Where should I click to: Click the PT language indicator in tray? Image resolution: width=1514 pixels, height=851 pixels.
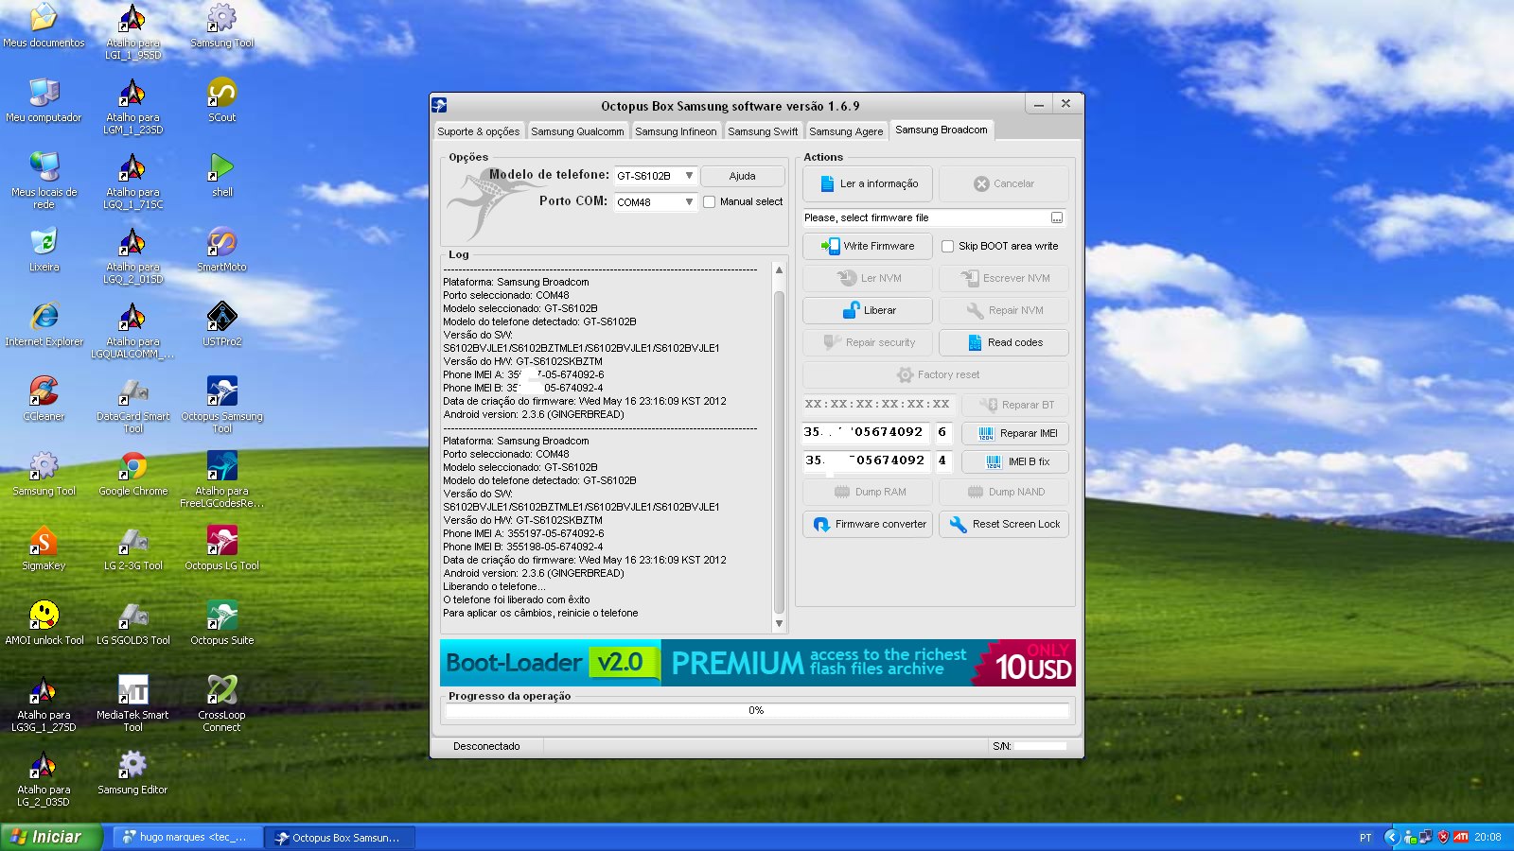tap(1365, 838)
